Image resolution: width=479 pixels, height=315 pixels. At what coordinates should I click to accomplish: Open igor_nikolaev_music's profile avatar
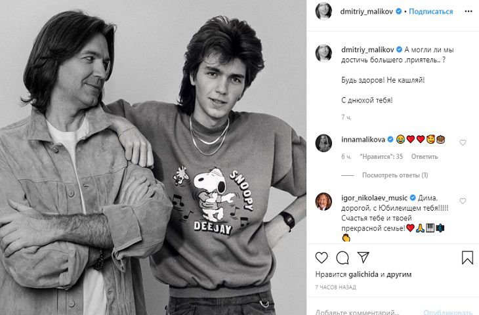pos(323,201)
